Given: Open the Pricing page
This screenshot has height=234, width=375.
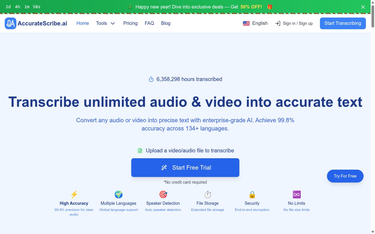Looking at the screenshot, I should (130, 23).
